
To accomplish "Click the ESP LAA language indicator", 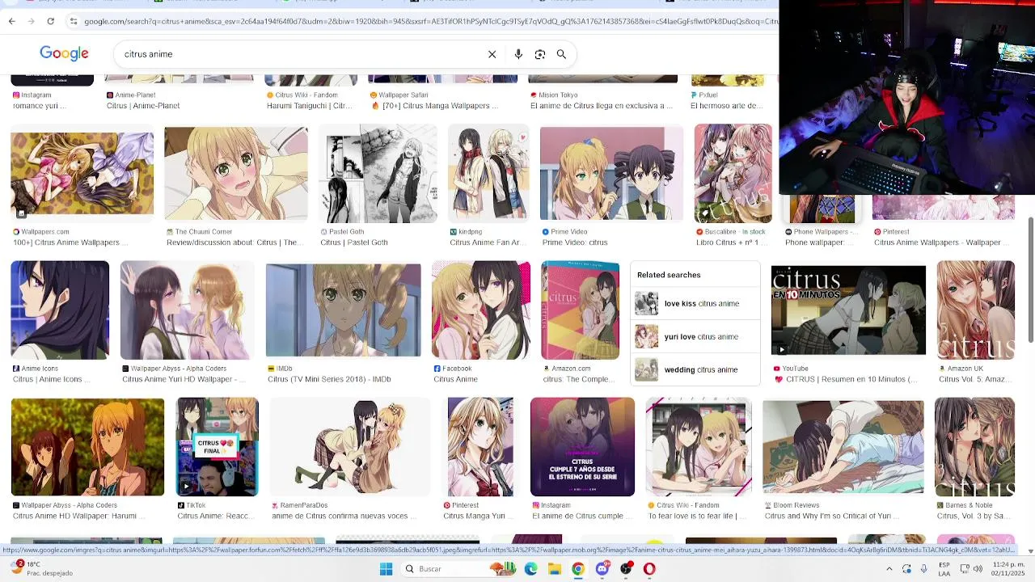I will [x=944, y=569].
